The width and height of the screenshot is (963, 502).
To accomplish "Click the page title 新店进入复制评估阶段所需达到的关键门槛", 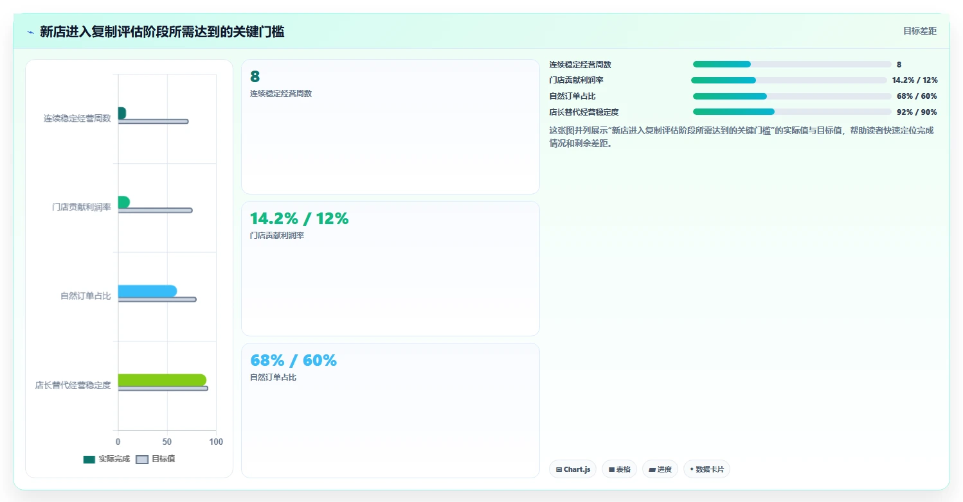I will click(162, 32).
